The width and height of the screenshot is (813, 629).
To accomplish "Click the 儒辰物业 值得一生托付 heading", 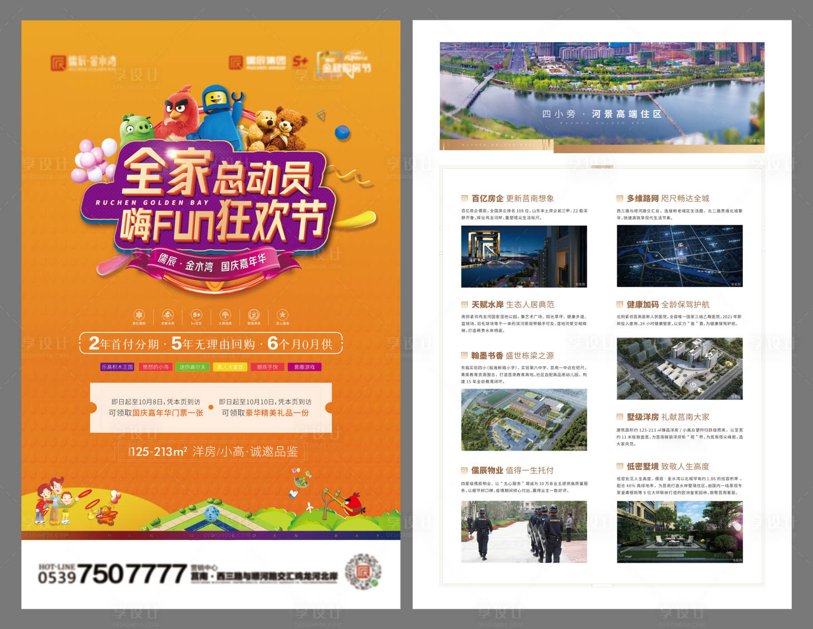I will point(513,470).
